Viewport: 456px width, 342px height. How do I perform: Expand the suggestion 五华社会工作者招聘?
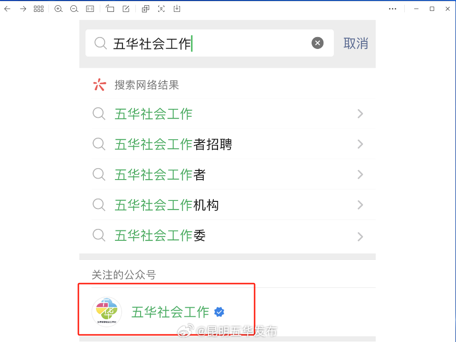click(x=360, y=144)
